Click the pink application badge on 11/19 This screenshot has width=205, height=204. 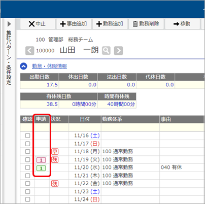point(41,160)
